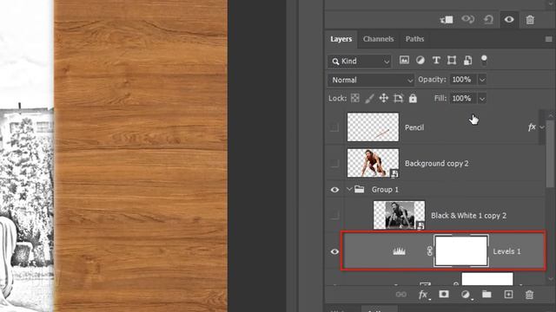This screenshot has width=556, height=312.
Task: Lock transparent pixels icon
Action: (x=355, y=98)
